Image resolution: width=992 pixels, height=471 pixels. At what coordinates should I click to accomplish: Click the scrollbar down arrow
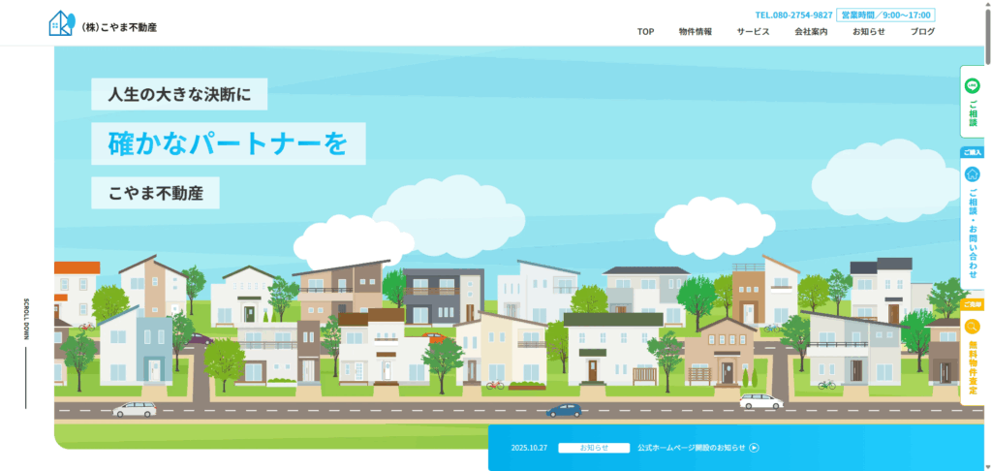pyautogui.click(x=986, y=465)
